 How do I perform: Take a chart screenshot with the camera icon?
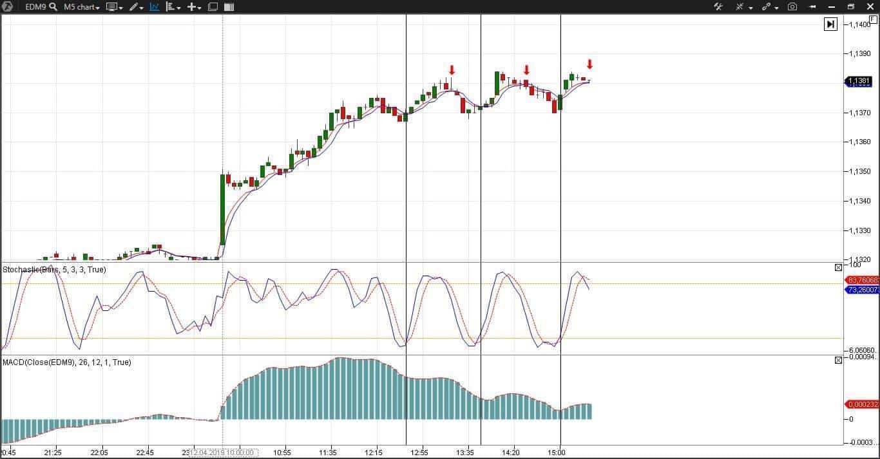(792, 7)
